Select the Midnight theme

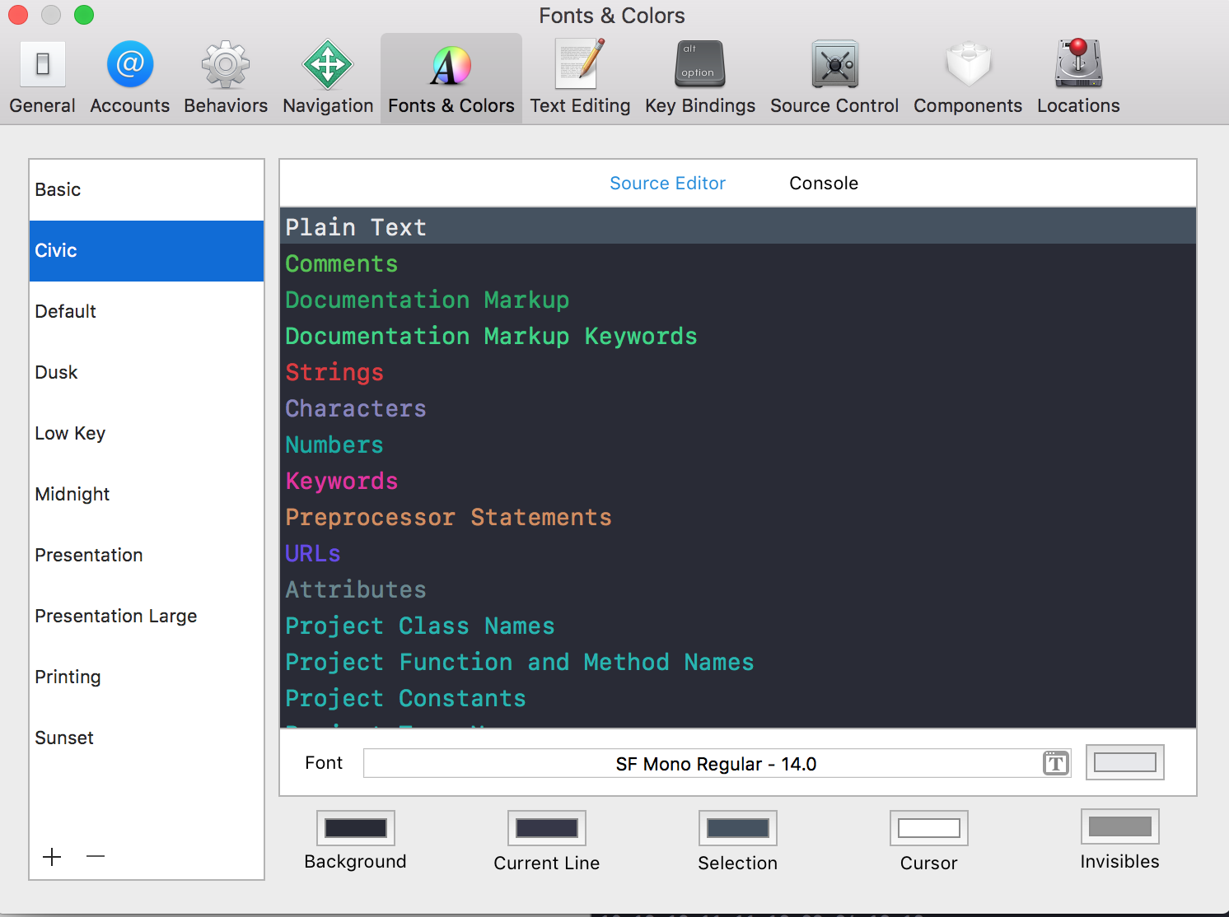click(147, 495)
